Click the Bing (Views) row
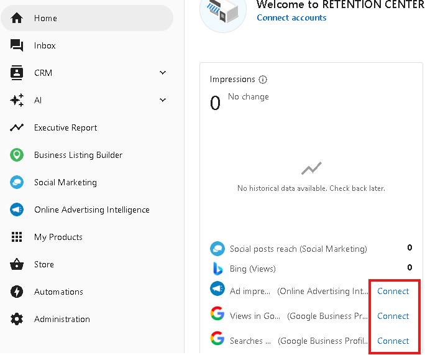 pos(311,269)
